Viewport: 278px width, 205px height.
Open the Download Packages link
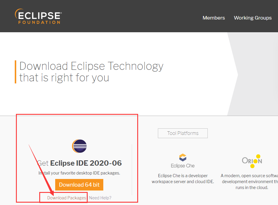pos(66,198)
